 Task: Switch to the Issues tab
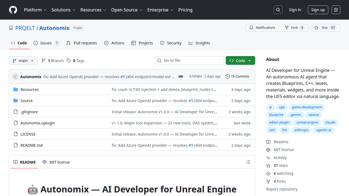point(46,43)
